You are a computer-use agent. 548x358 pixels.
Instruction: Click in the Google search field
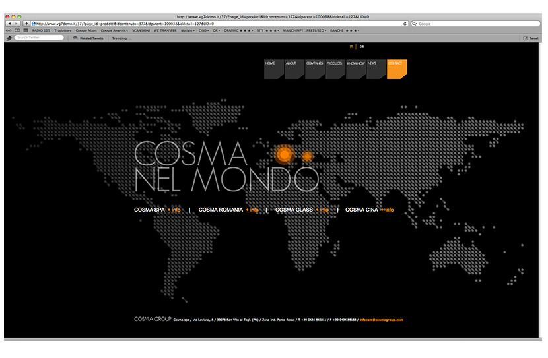coord(475,24)
